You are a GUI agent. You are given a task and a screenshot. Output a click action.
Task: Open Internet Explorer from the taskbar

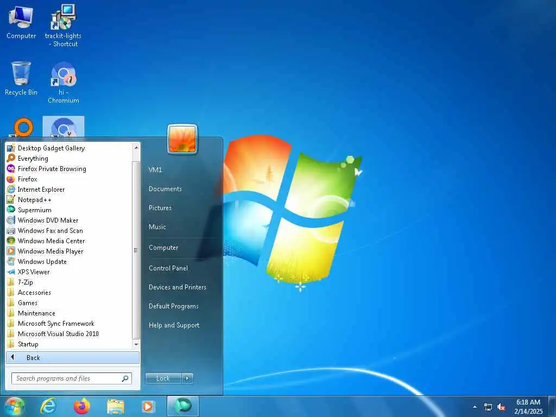click(48, 406)
